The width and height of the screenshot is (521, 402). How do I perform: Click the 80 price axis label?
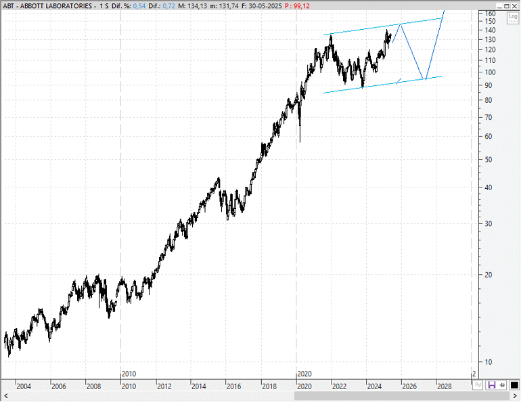pyautogui.click(x=488, y=100)
